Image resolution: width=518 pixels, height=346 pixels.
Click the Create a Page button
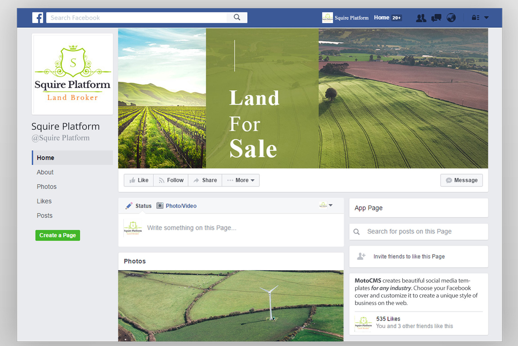tap(58, 235)
